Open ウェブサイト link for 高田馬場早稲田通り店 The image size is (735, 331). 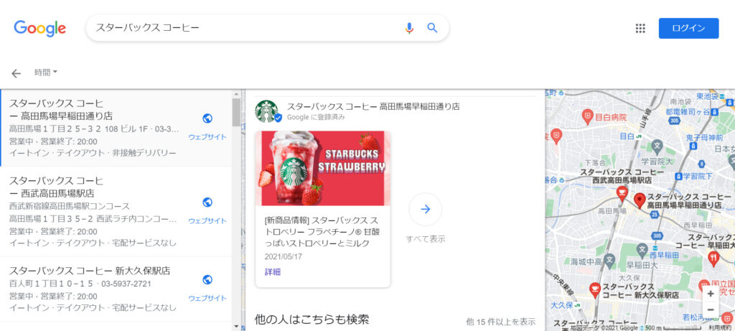click(x=207, y=137)
